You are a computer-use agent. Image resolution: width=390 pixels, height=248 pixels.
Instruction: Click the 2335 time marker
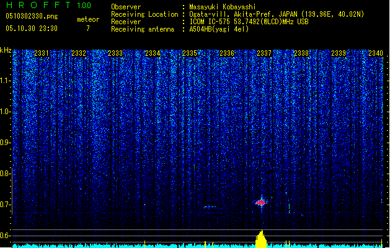coord(190,53)
